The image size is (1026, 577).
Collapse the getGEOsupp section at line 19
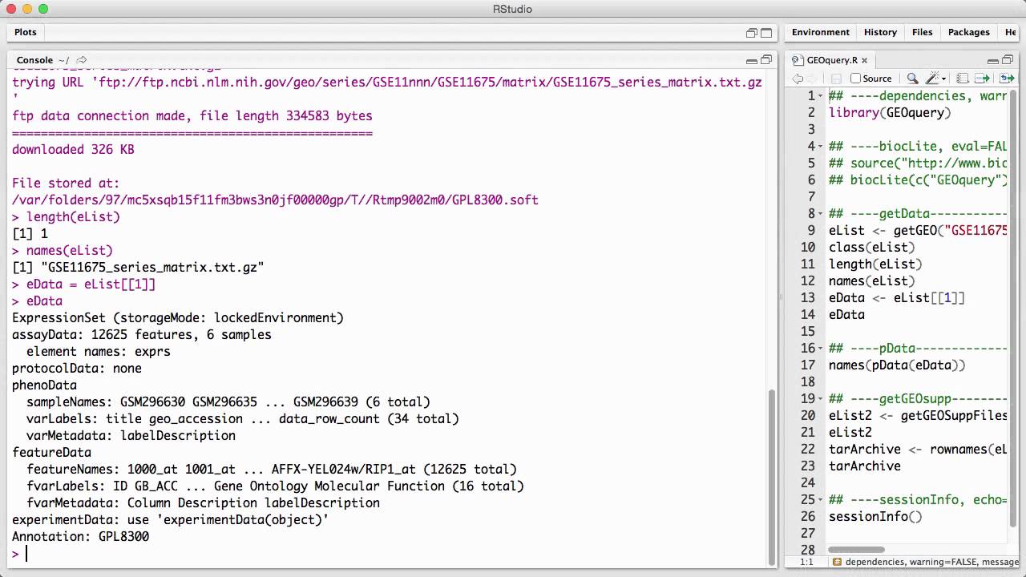(x=822, y=399)
